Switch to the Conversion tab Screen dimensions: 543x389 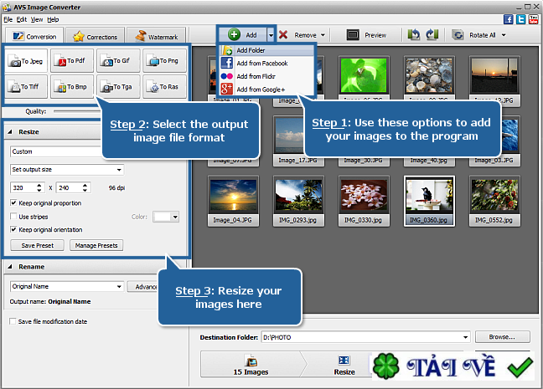34,36
